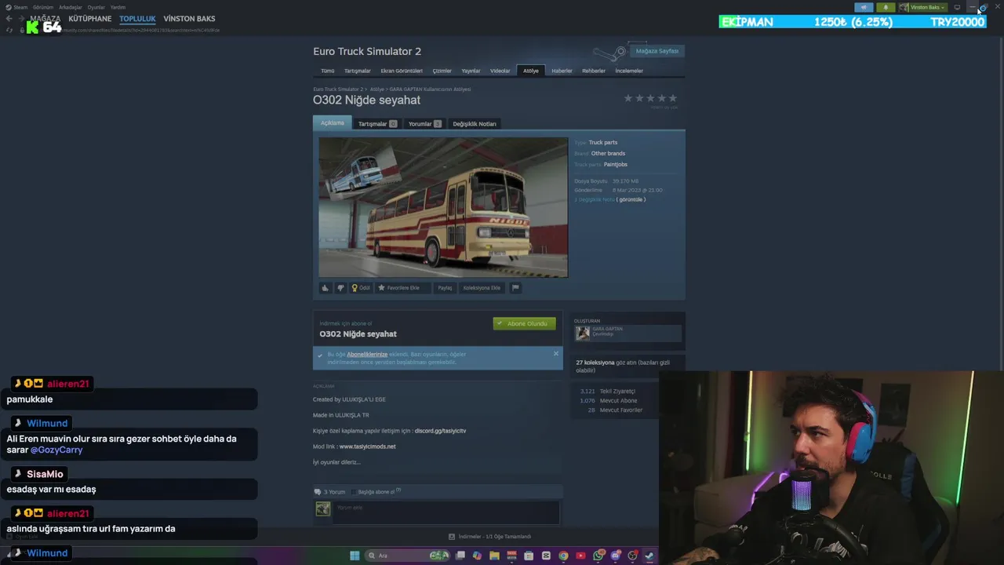Open the Arkadaşlar menu
This screenshot has height=565, width=1004.
pyautogui.click(x=71, y=7)
